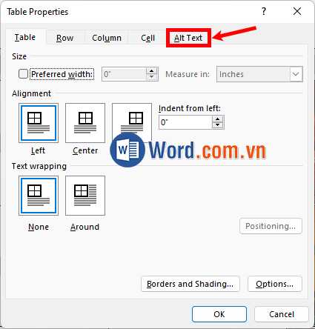Switch to the Table tab
Screen dimensions: 315x329
point(25,37)
